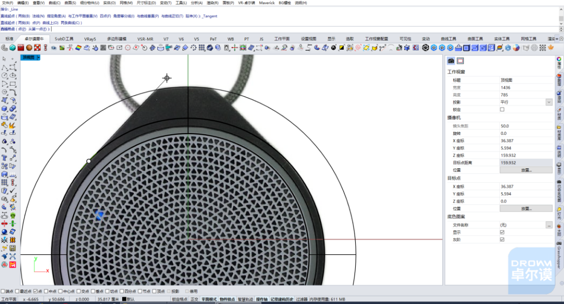This screenshot has height=304, width=564.
Task: Enable the 中点 midpoint osnap checkbox
Action: click(x=45, y=291)
